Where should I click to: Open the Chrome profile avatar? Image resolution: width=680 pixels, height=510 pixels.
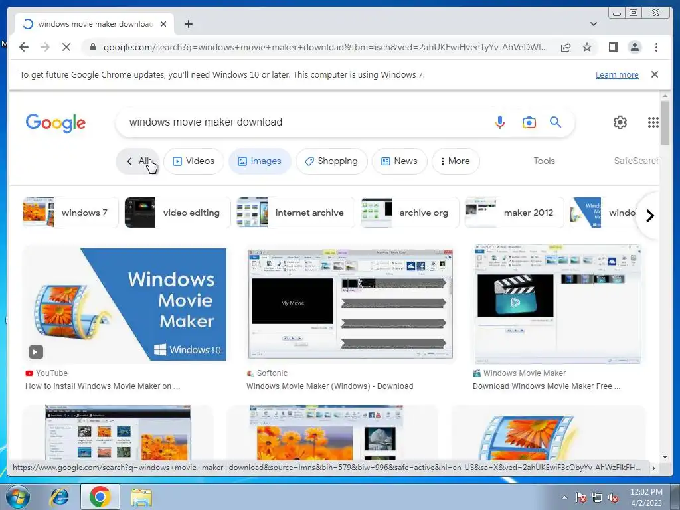(635, 47)
